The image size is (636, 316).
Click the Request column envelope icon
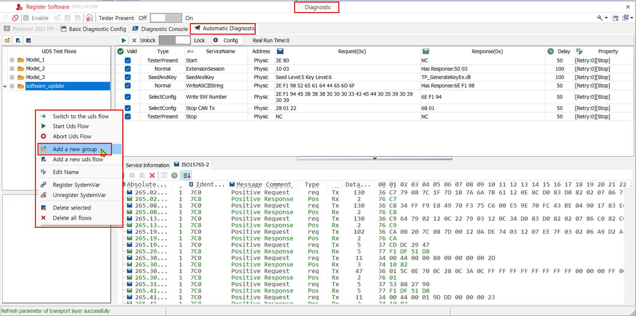280,51
